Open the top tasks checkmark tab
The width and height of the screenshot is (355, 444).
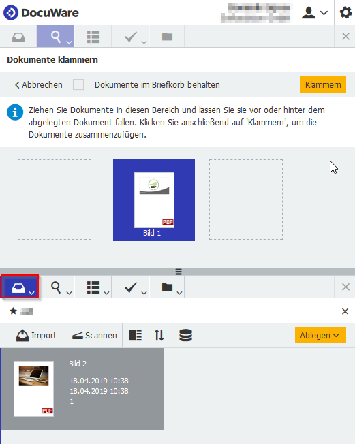click(130, 37)
